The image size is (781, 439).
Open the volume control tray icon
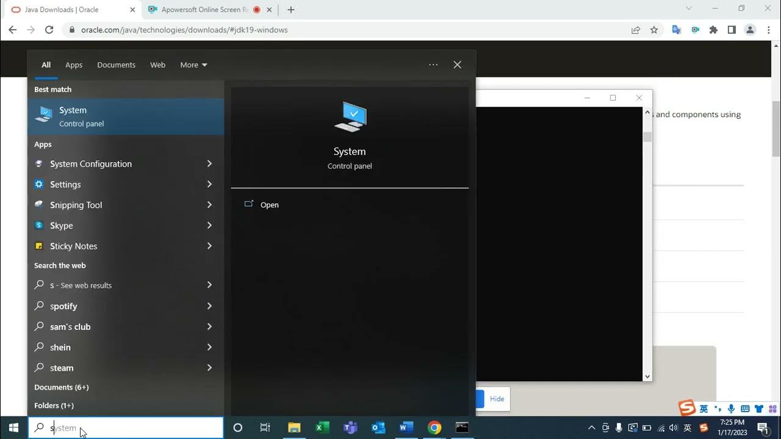click(674, 427)
